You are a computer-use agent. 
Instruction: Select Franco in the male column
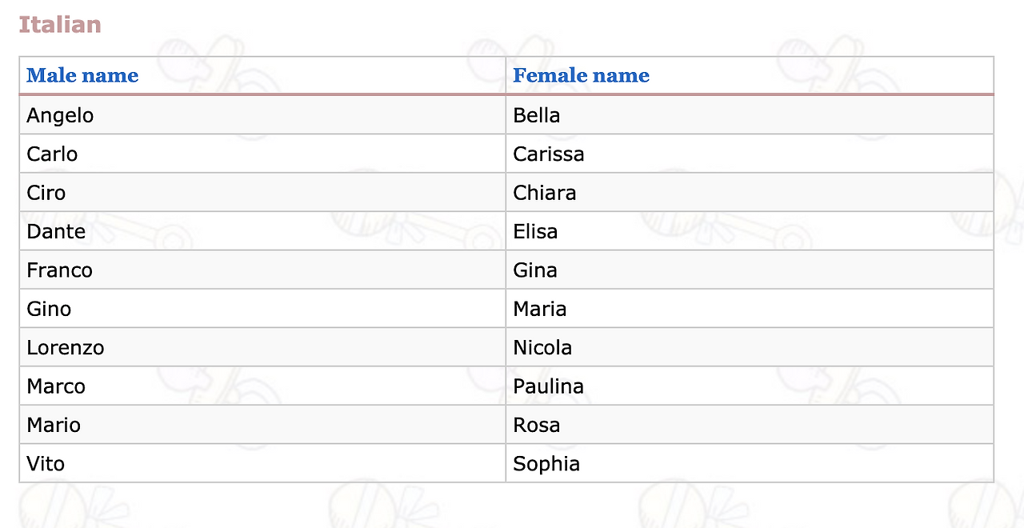59,270
